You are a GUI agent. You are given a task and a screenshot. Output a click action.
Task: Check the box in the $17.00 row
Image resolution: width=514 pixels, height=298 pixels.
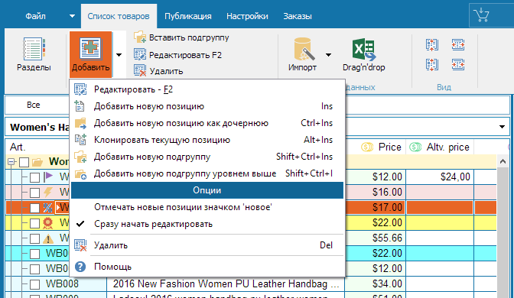pyautogui.click(x=34, y=208)
